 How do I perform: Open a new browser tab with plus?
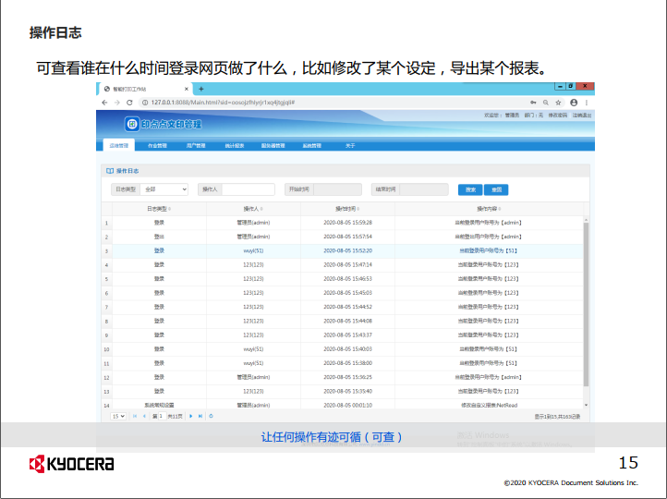(x=201, y=89)
